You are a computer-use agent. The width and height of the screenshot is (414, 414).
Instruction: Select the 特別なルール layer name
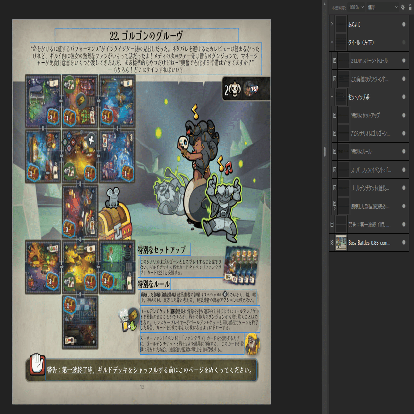click(361, 152)
